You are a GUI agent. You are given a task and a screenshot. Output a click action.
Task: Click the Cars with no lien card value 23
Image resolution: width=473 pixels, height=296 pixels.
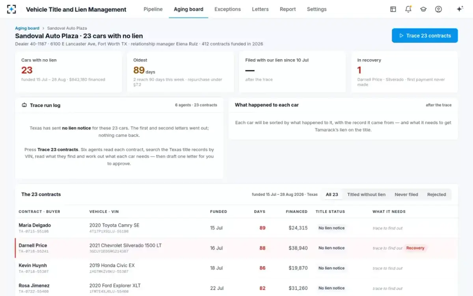27,70
